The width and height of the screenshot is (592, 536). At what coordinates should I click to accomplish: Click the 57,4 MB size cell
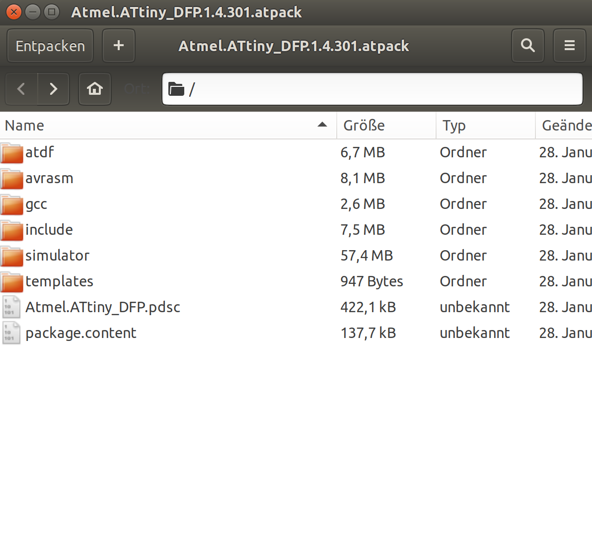point(367,256)
